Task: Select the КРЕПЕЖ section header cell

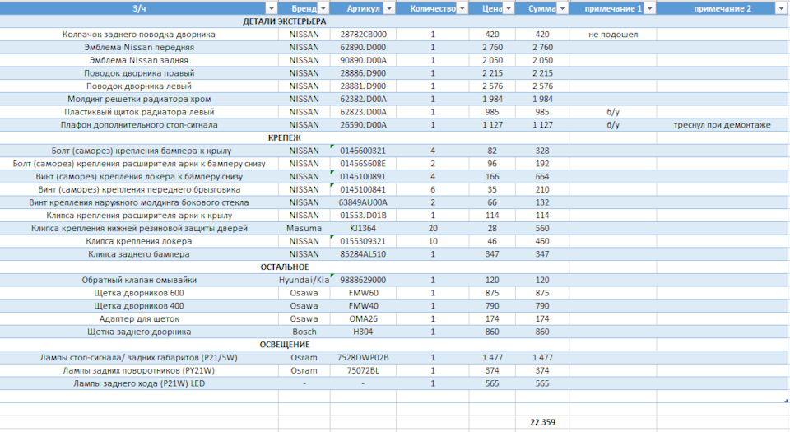Action: (285, 137)
